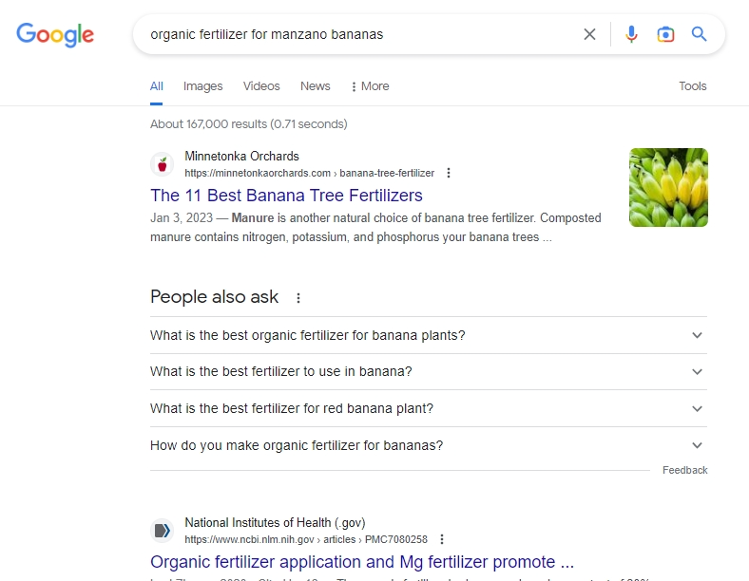Open The 11 Best Banana Tree Fertilizers link
The image size is (749, 581).
[x=286, y=196]
